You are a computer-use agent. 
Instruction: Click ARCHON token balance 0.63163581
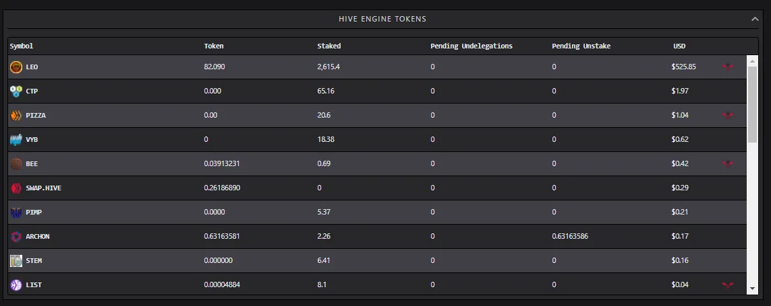pos(222,236)
